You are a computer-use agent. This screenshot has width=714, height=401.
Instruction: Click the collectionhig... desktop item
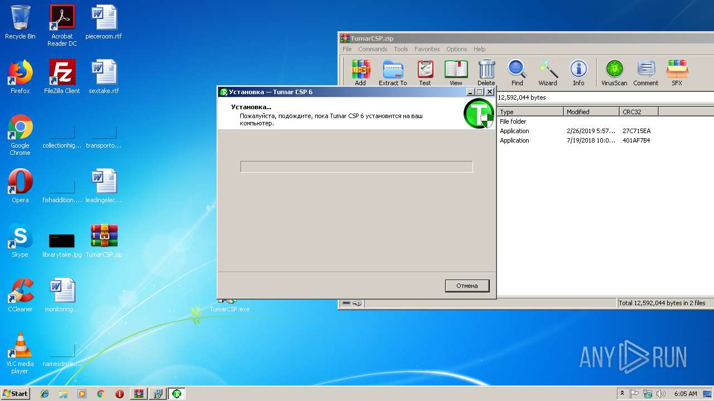coord(62,135)
